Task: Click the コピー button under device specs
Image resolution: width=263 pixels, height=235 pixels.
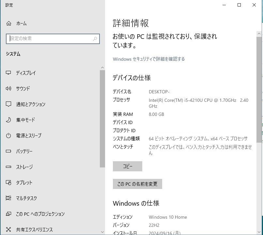Action: (127, 166)
